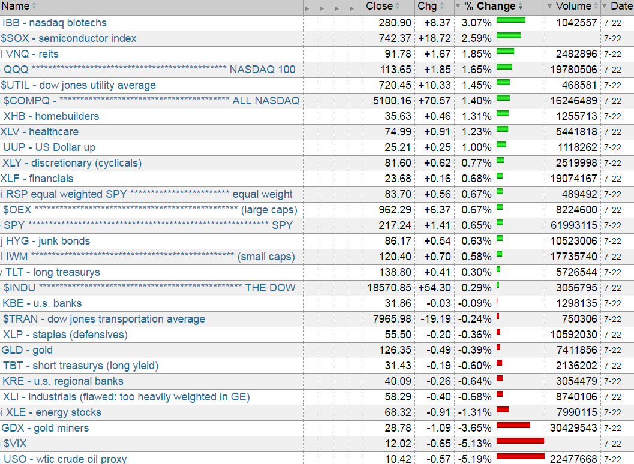
Task: Open the $COMPQ ALL NASDAQ link
Action: [152, 101]
